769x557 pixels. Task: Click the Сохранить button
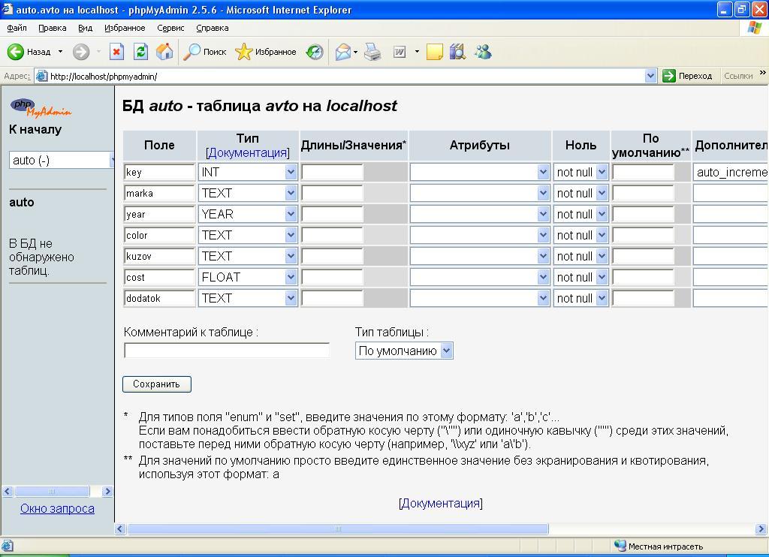point(156,384)
